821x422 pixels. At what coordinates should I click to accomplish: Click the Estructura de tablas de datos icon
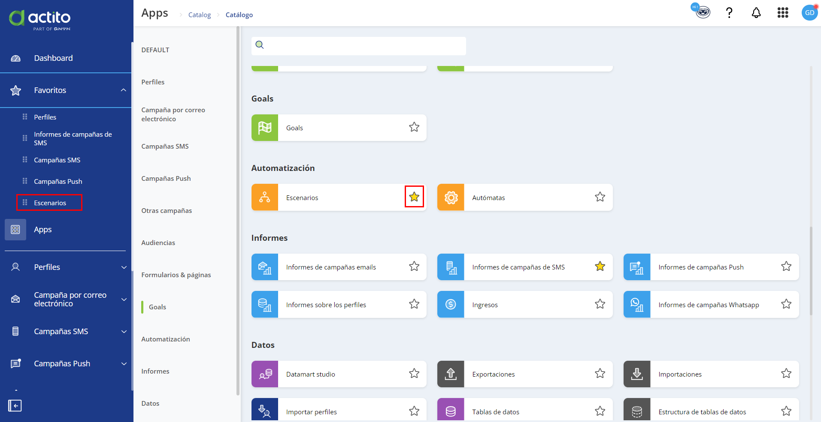(x=637, y=410)
